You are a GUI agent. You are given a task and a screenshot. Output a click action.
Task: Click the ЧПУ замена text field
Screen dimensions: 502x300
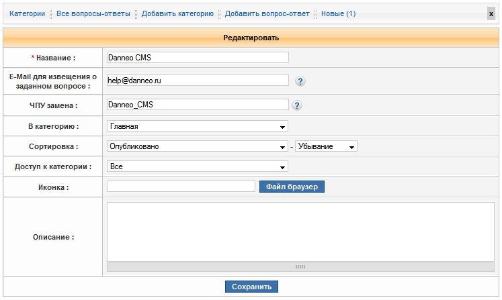(x=198, y=105)
